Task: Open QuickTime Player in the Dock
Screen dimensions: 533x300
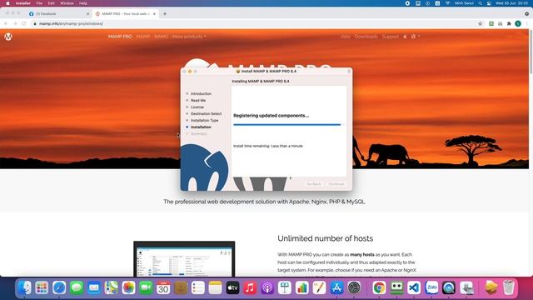Action: (449, 287)
